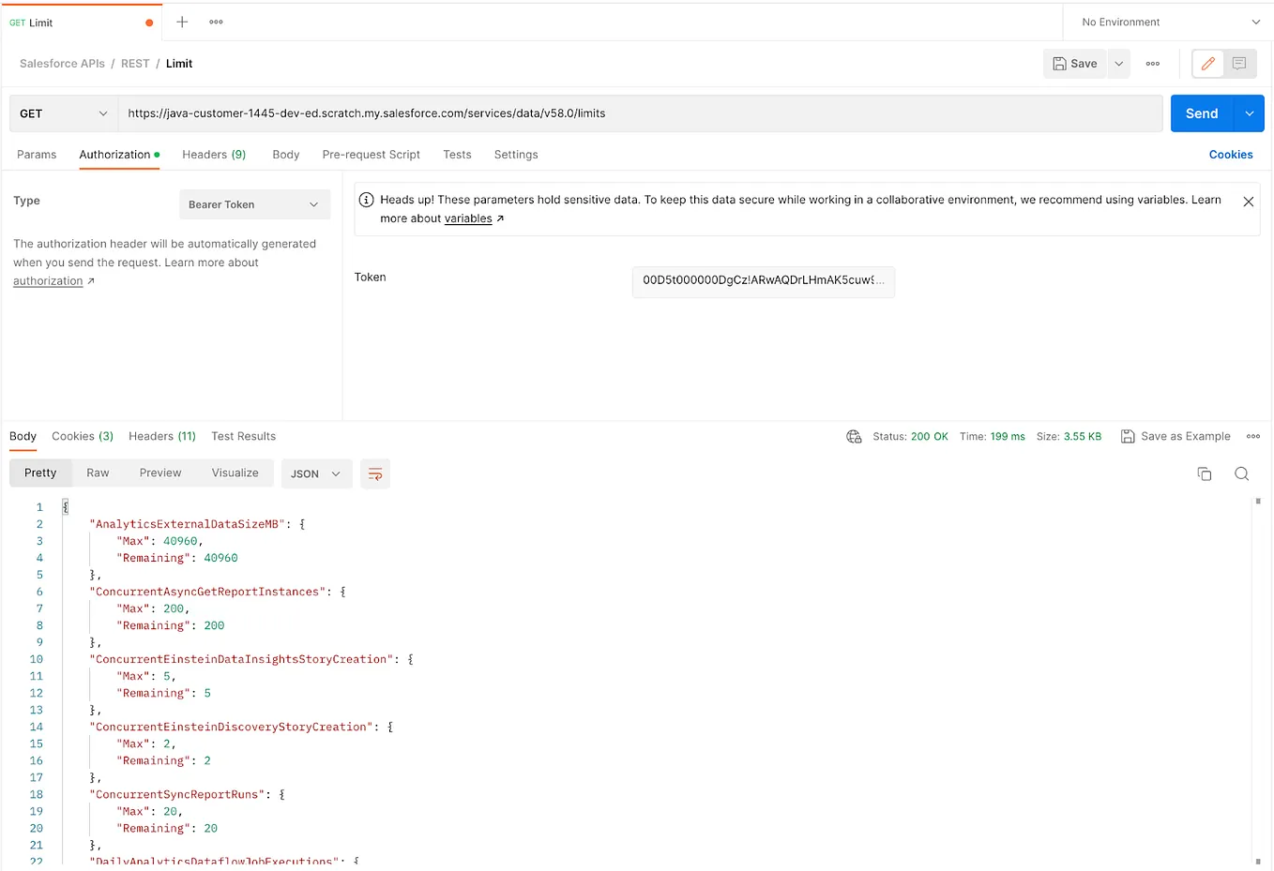Select the search-in-response magnifier icon
Viewport: 1274px width, 871px height.
(x=1242, y=474)
